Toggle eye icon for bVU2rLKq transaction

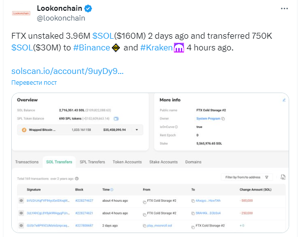coord(21,201)
